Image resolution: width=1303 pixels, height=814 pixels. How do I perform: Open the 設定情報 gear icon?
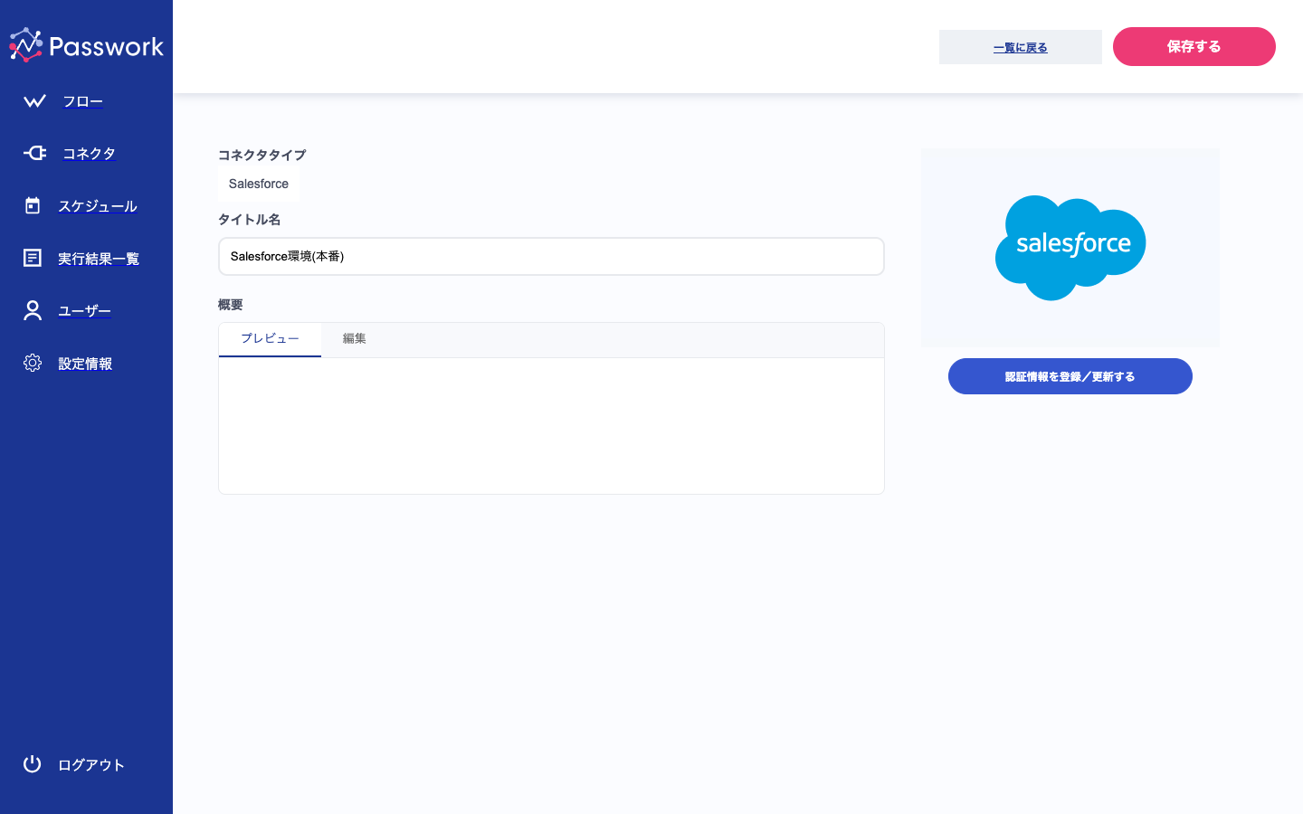click(x=33, y=363)
